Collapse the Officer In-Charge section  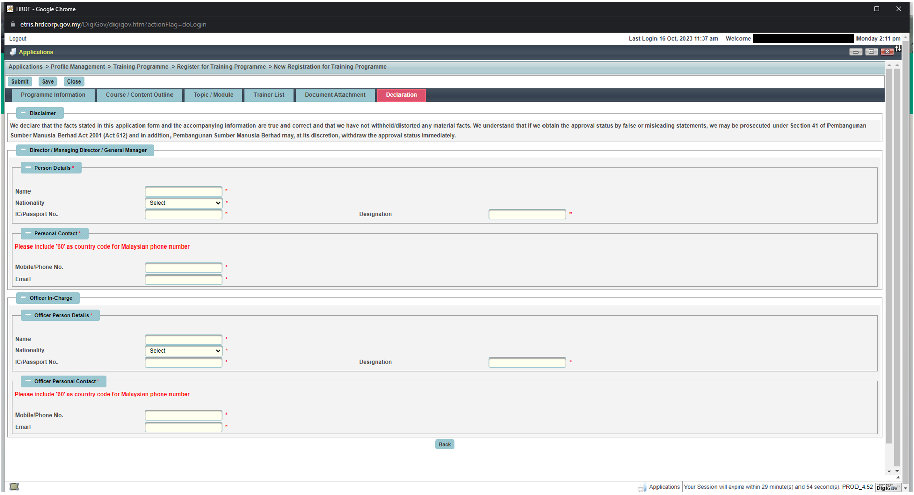tap(23, 298)
